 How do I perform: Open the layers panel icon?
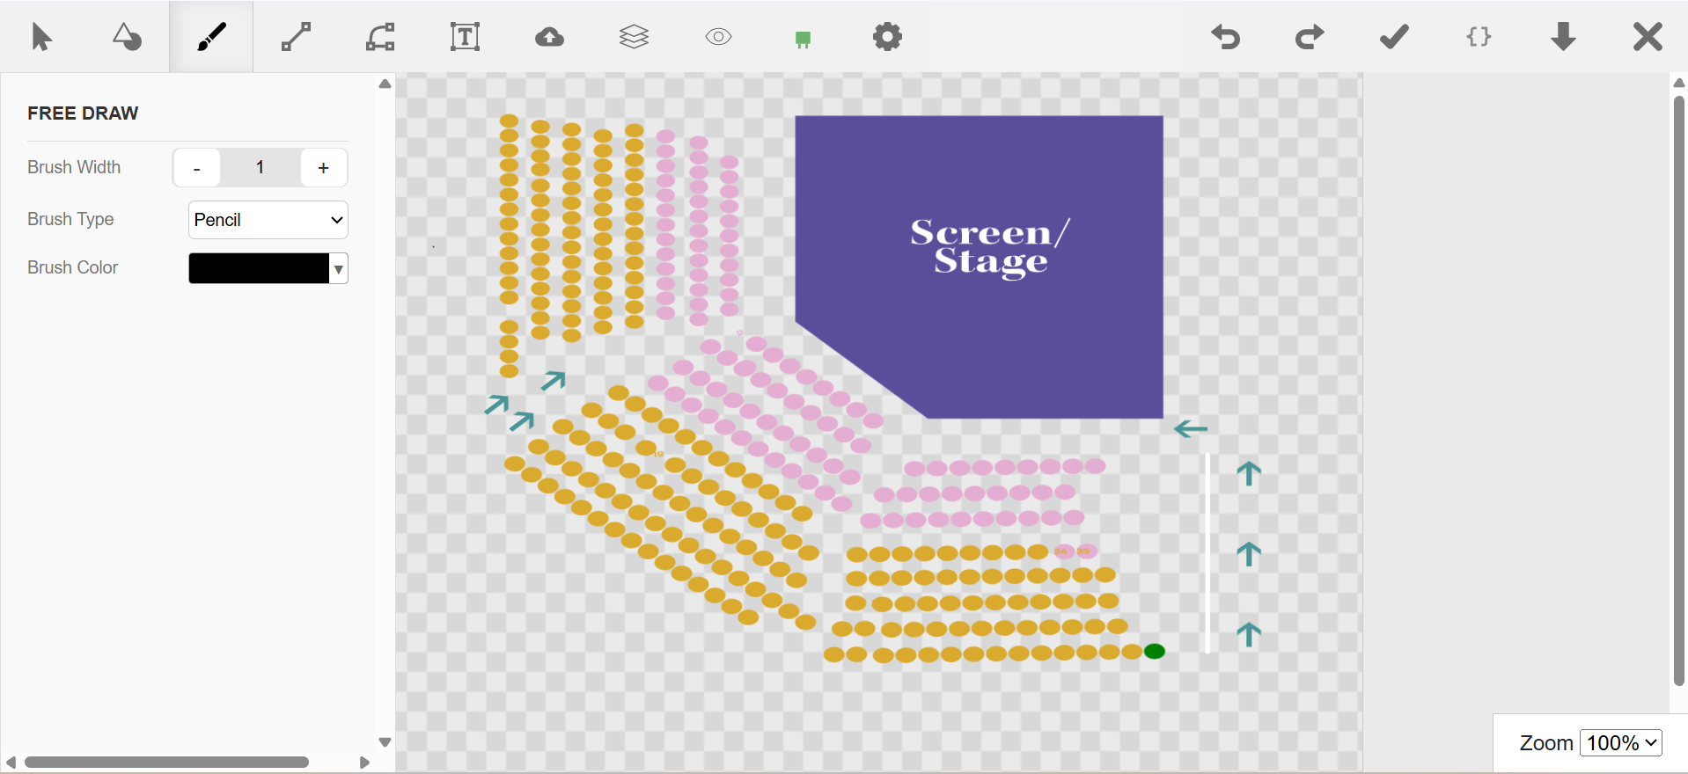pyautogui.click(x=634, y=37)
